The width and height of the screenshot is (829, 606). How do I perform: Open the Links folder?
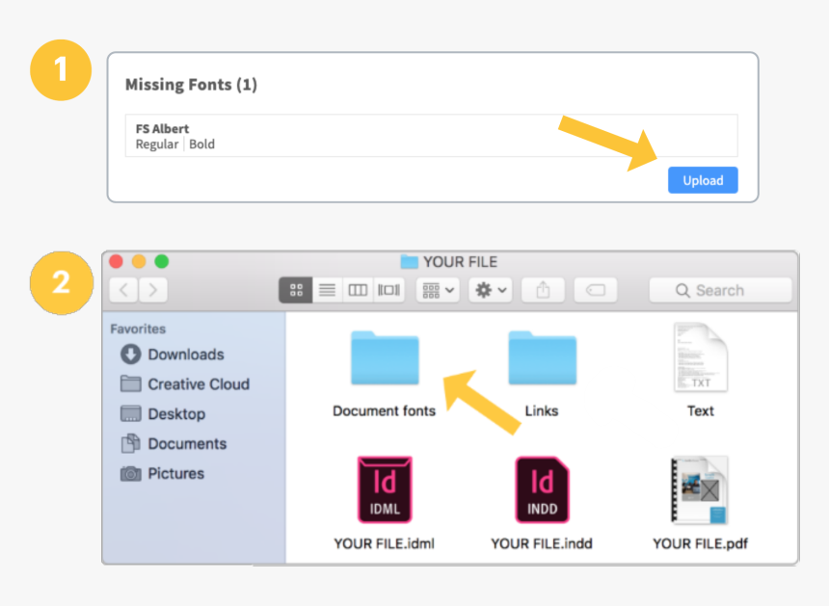click(542, 358)
